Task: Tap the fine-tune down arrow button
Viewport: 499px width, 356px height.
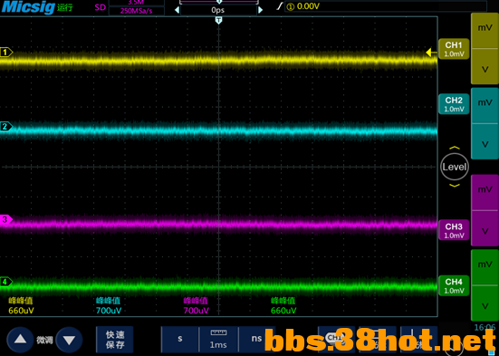Action: pyautogui.click(x=69, y=340)
